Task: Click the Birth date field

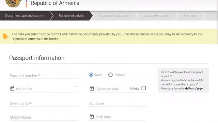Action: pyautogui.click(x=118, y=117)
